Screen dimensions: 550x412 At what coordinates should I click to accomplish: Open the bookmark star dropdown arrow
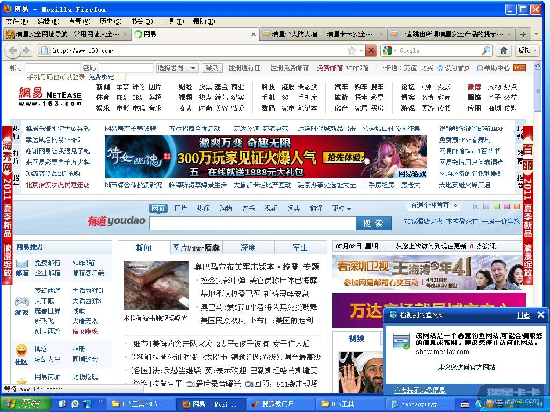(360, 51)
